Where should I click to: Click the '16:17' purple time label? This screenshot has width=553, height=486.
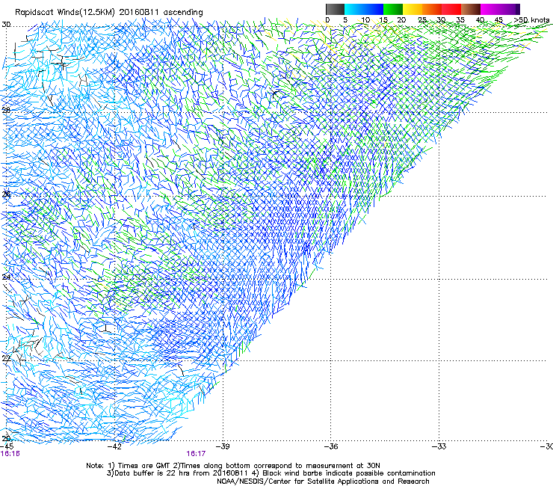click(x=196, y=454)
